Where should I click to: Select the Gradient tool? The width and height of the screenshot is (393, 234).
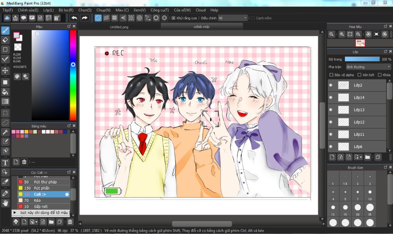(5, 101)
